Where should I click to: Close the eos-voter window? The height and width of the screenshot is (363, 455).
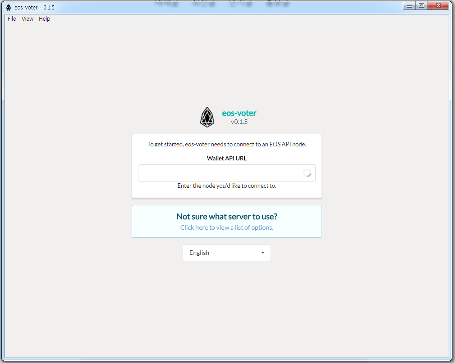coord(438,6)
